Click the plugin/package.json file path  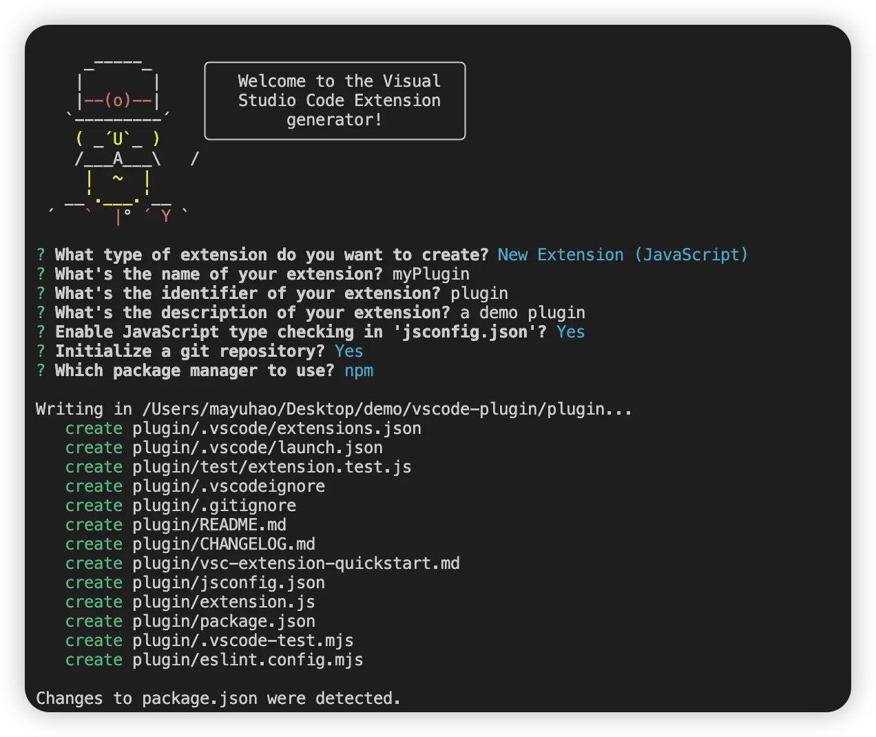(224, 621)
